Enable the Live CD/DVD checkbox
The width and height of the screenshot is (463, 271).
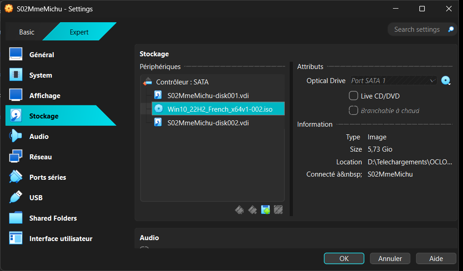pos(353,96)
